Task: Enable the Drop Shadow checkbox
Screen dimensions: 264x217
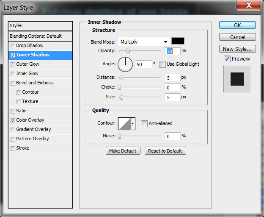Action: click(13, 46)
